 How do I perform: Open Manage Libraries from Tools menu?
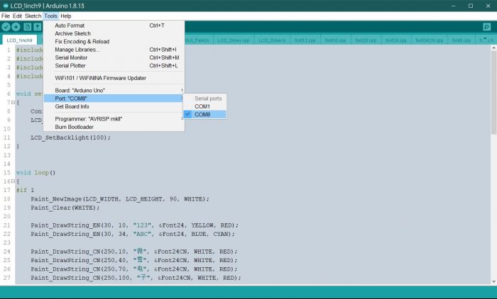114,50
